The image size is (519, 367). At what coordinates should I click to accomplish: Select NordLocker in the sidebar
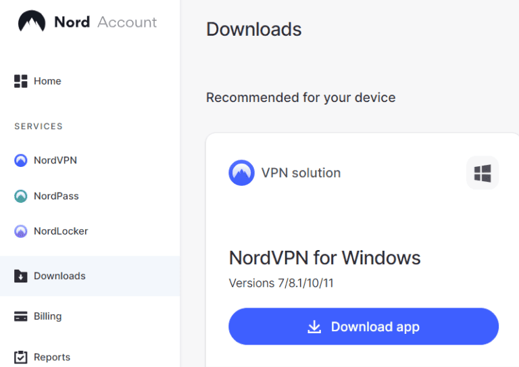pyautogui.click(x=61, y=231)
